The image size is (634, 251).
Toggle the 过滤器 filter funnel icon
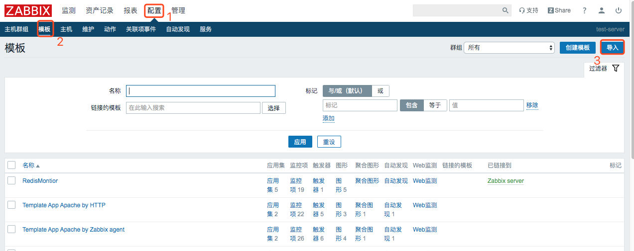616,68
